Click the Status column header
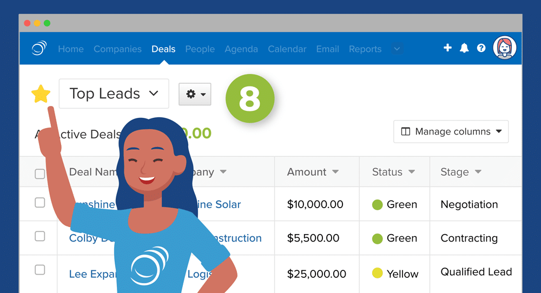The height and width of the screenshot is (293, 541). tap(387, 172)
